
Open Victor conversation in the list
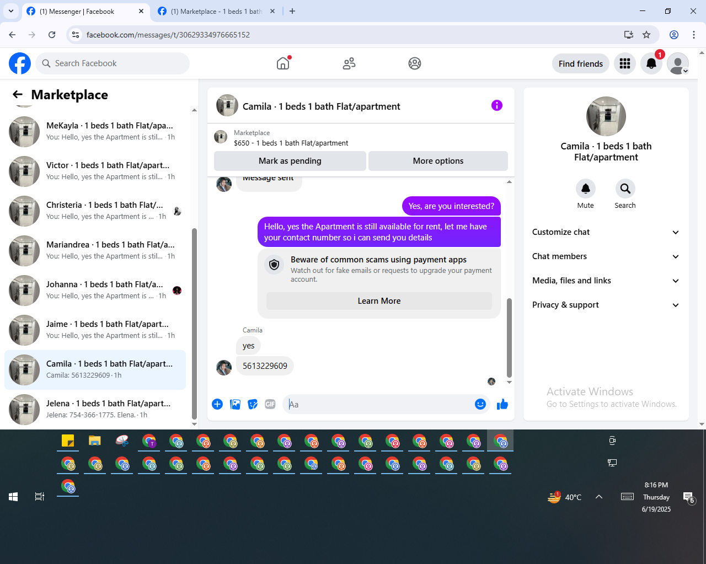point(95,171)
